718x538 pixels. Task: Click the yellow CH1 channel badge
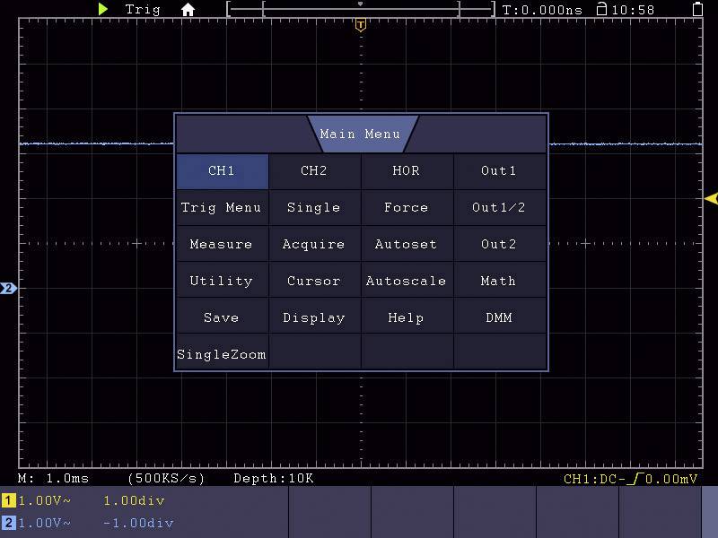(x=7, y=501)
